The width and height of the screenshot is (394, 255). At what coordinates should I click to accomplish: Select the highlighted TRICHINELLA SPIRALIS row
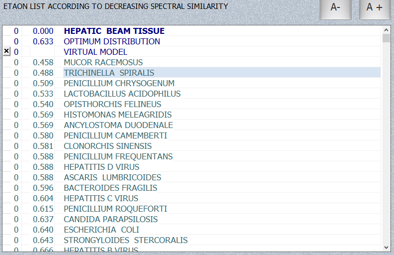coord(109,73)
